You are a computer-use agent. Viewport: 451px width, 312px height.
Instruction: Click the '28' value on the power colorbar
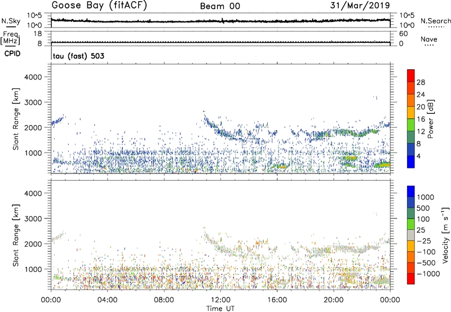(421, 82)
